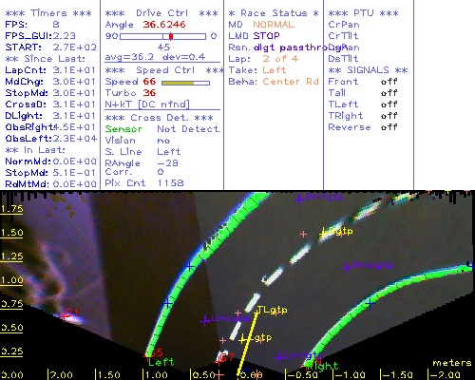Select the green Right lane label

pos(323,367)
